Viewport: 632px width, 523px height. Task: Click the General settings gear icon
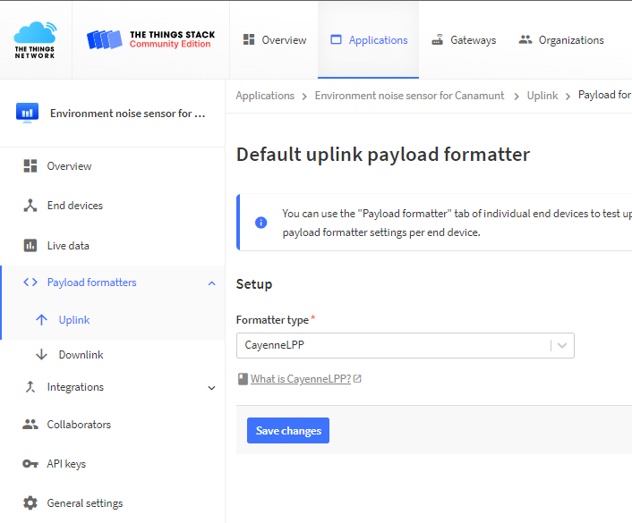pyautogui.click(x=30, y=502)
